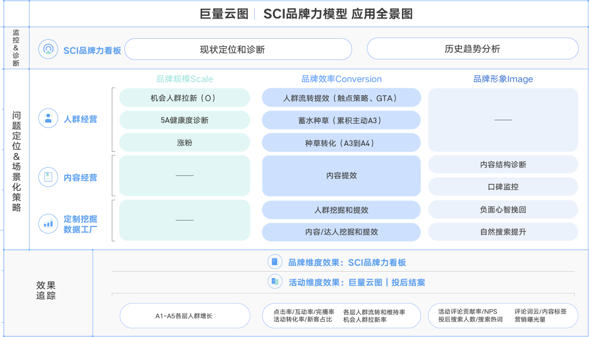Click the SCI品牌力模型 应用全景图 title
The image size is (589, 337).
[x=338, y=14]
